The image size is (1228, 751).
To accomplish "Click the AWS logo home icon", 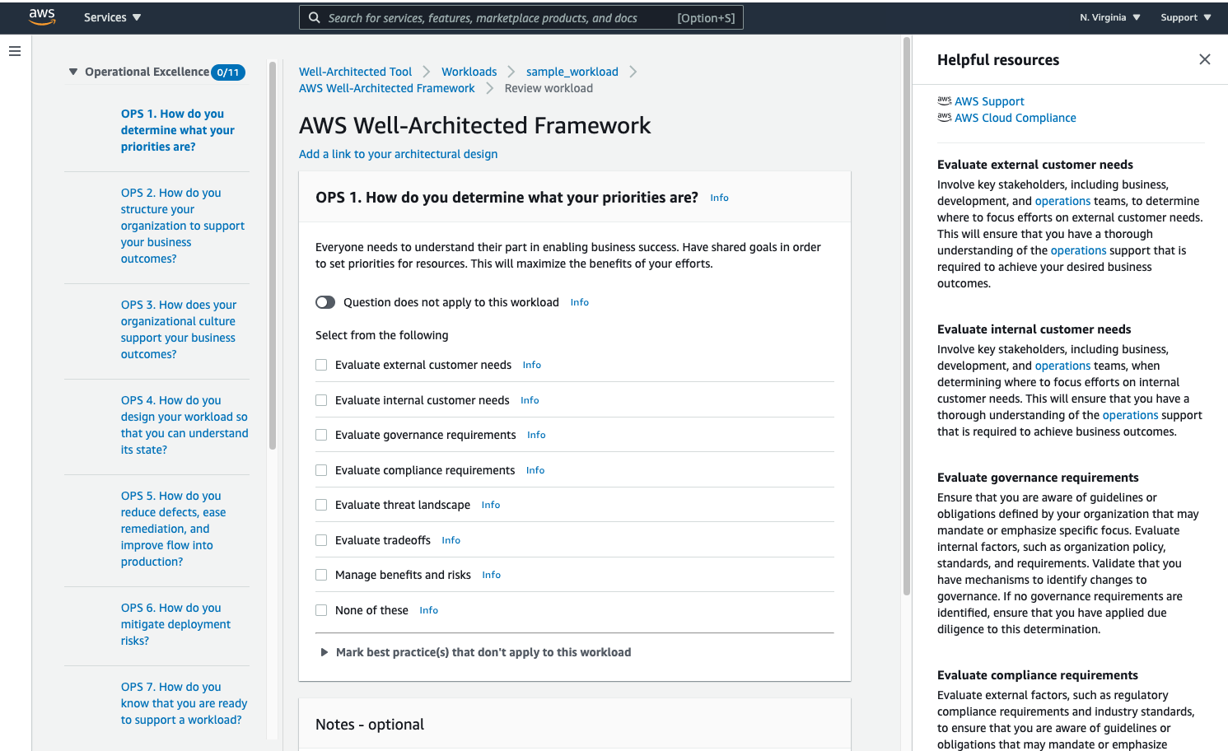I will point(42,16).
